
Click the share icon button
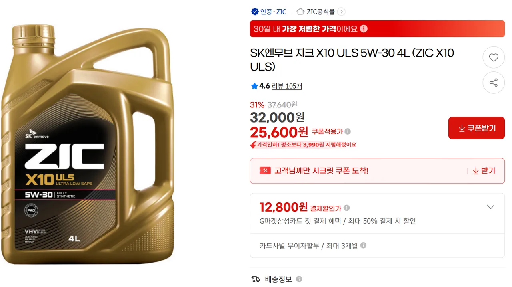494,83
